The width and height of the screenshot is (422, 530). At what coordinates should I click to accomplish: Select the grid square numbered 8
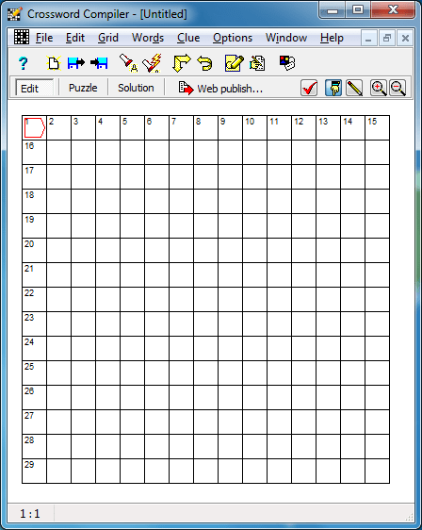point(206,127)
